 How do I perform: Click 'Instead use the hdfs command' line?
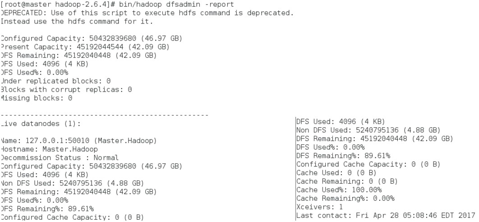coord(76,21)
